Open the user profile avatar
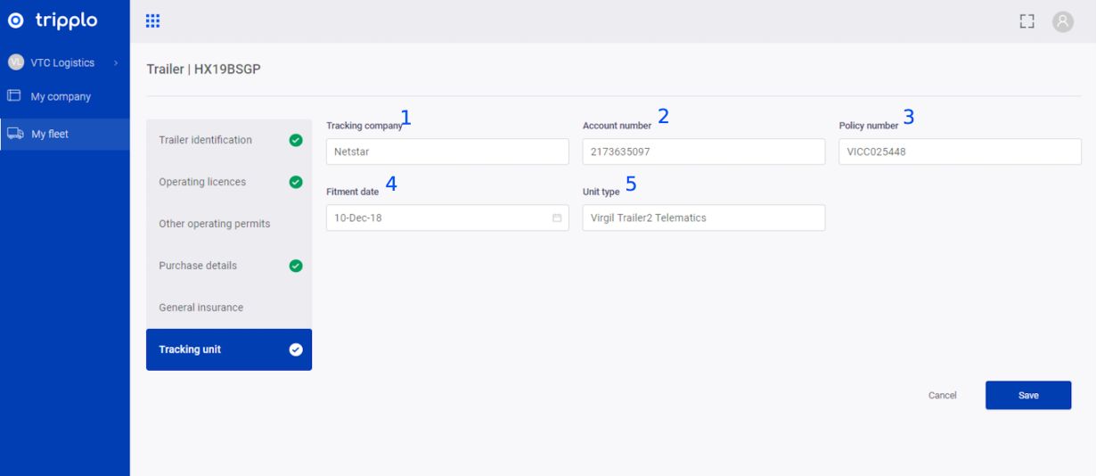This screenshot has width=1096, height=476. point(1062,21)
